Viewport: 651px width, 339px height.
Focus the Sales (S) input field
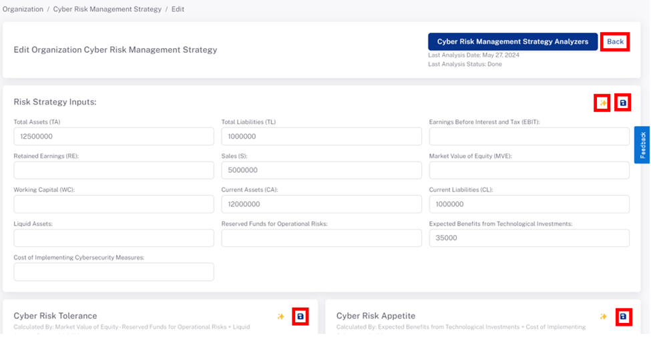(x=321, y=170)
